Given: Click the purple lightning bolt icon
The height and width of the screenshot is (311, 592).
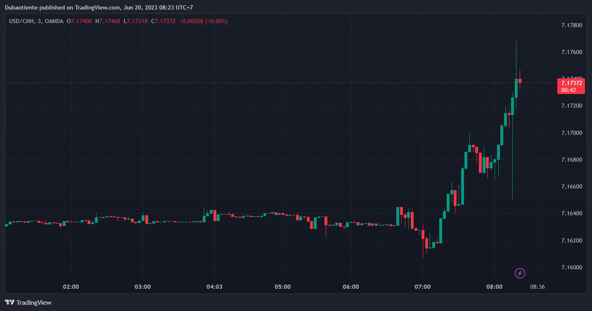Looking at the screenshot, I should (520, 273).
